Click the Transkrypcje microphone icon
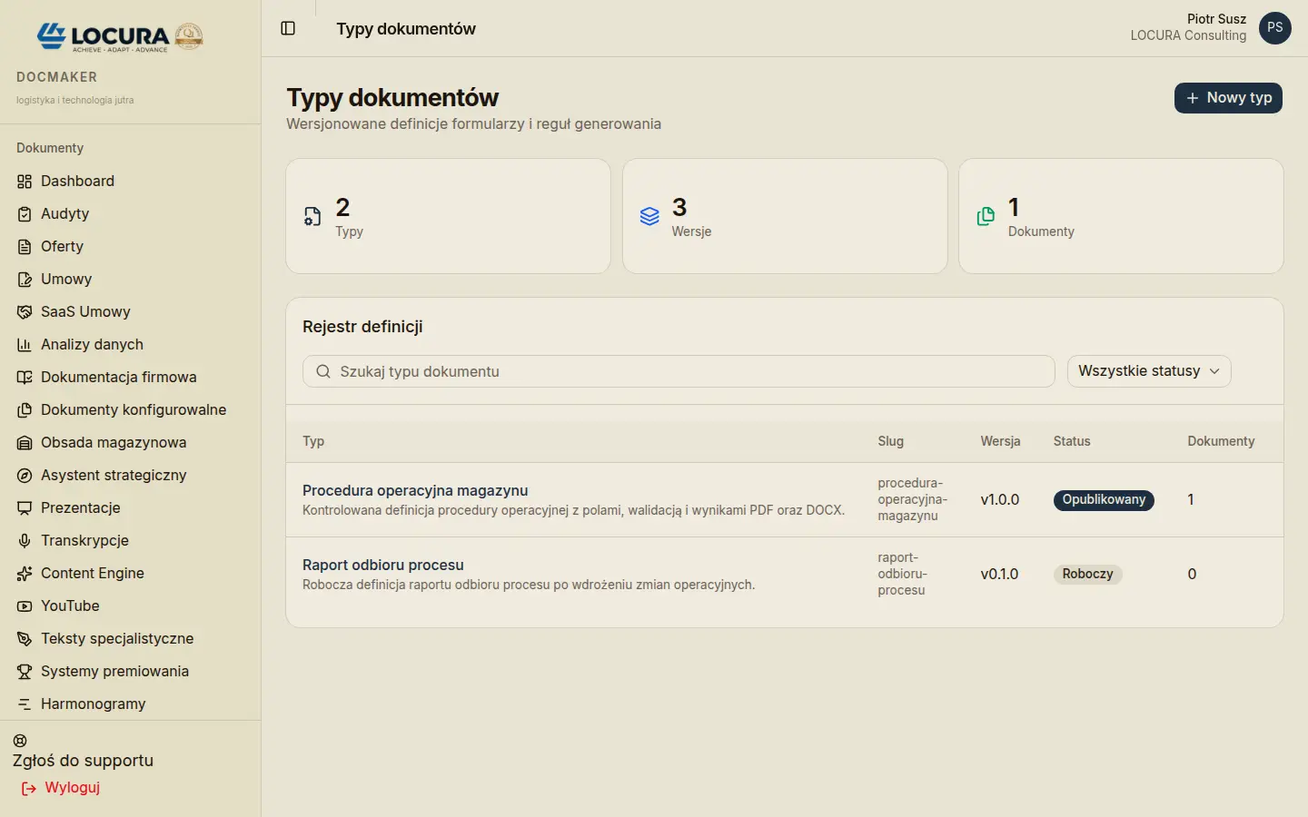Viewport: 1308px width, 817px height. coord(25,541)
